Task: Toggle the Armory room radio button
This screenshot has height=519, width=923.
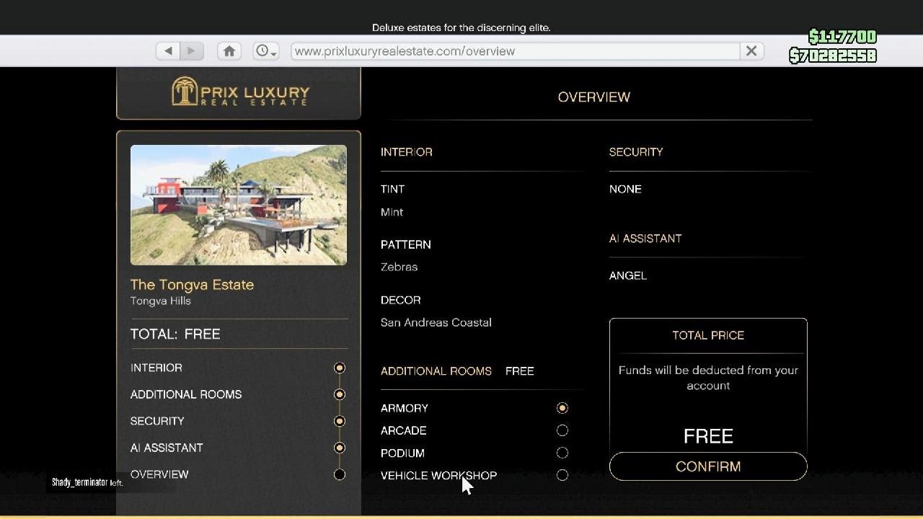Action: point(562,408)
